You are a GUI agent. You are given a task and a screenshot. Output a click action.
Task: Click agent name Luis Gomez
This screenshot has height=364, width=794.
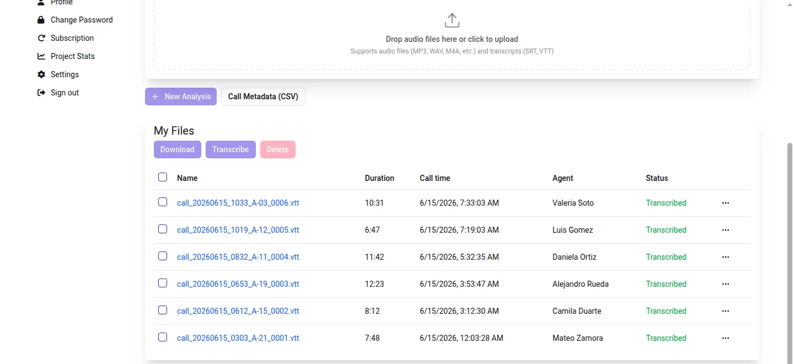coord(573,230)
